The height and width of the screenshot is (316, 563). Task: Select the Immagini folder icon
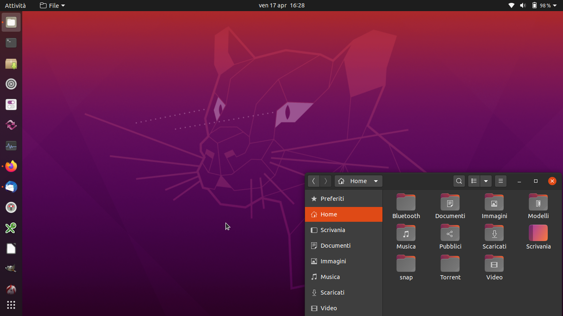pos(494,202)
